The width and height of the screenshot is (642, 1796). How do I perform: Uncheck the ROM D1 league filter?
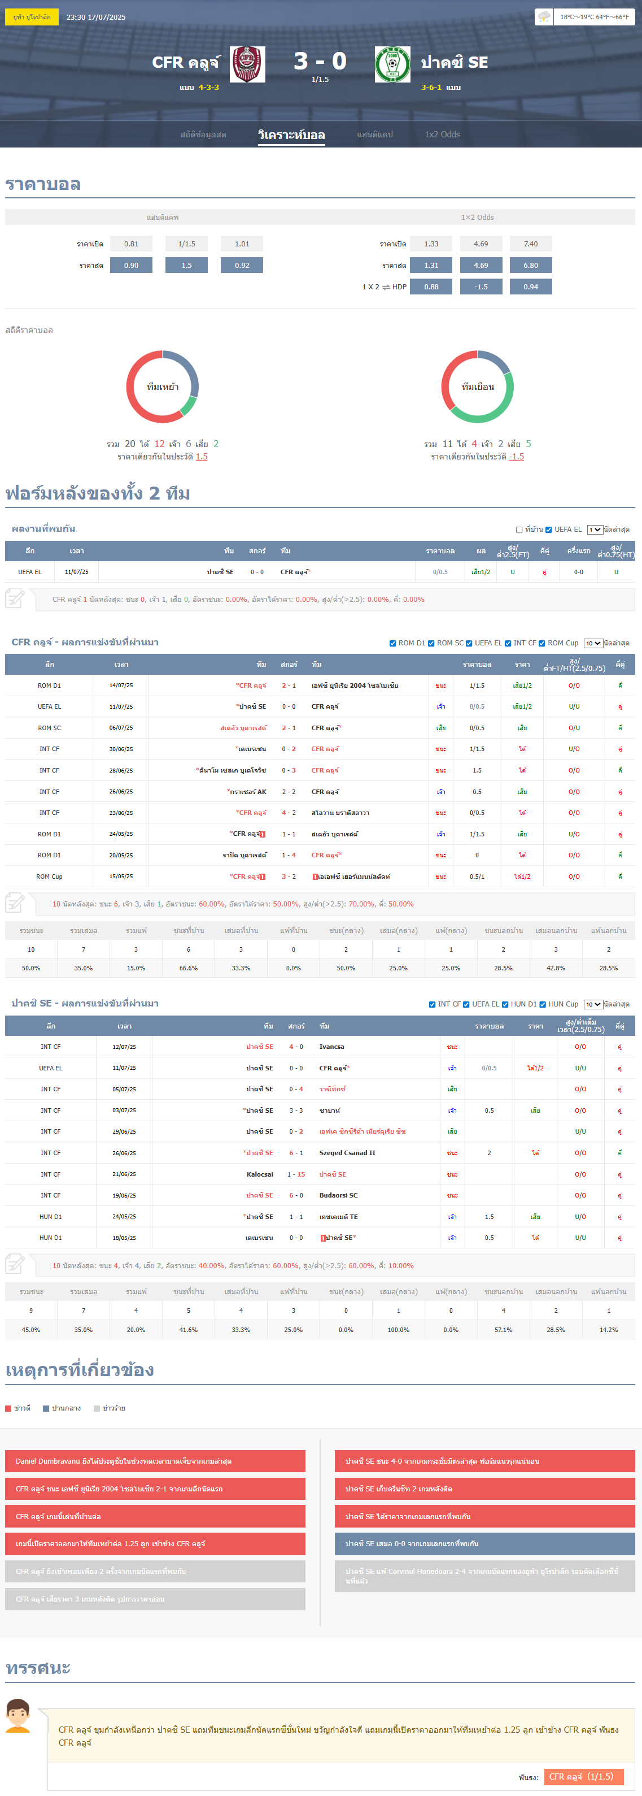coord(393,644)
